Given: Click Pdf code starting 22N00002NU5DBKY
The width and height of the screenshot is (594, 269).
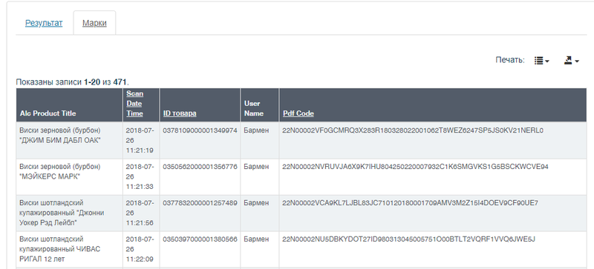Looking at the screenshot, I should 409,239.
